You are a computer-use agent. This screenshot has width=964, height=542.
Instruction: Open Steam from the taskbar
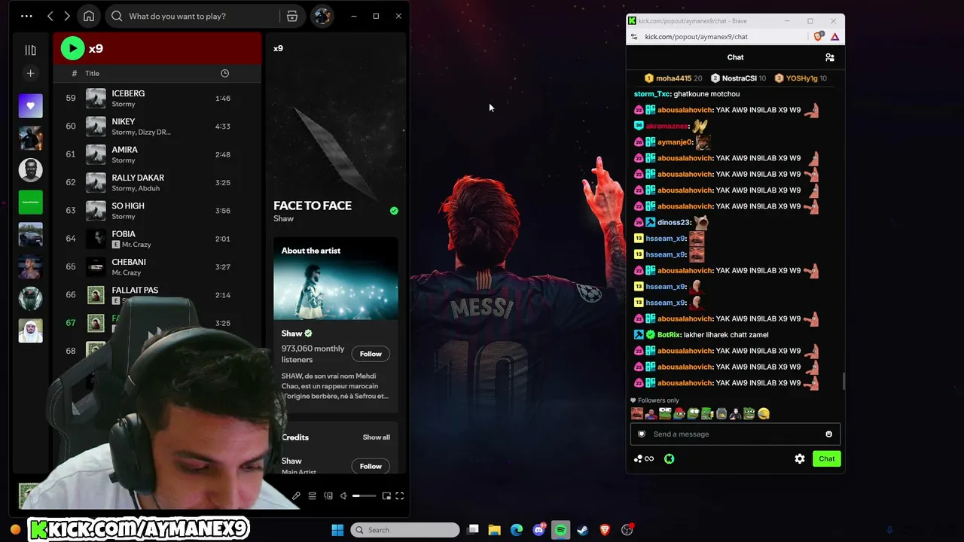(583, 530)
